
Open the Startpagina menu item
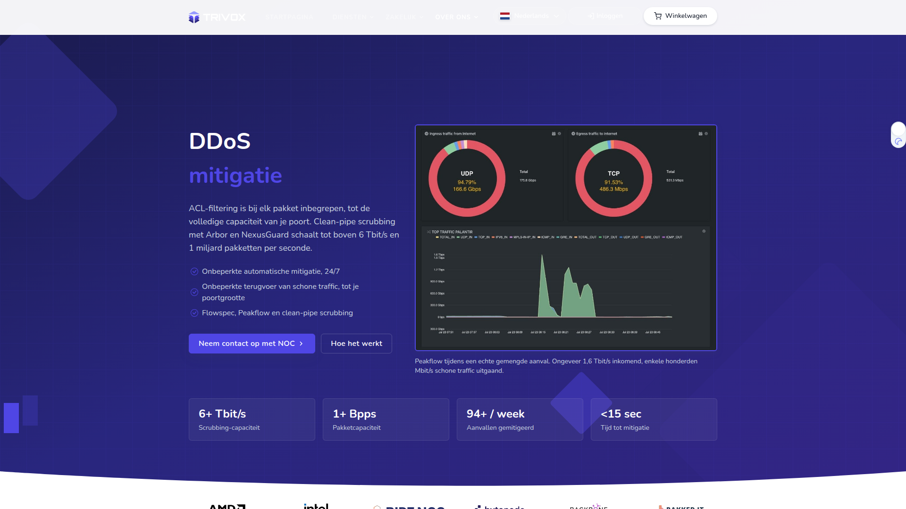coord(289,17)
